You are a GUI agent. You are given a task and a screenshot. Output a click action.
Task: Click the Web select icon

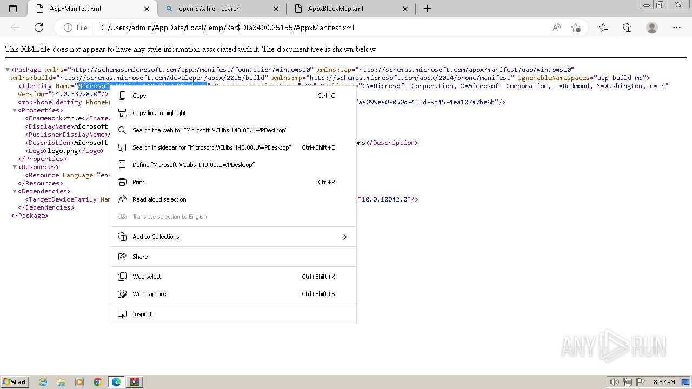[x=122, y=277]
